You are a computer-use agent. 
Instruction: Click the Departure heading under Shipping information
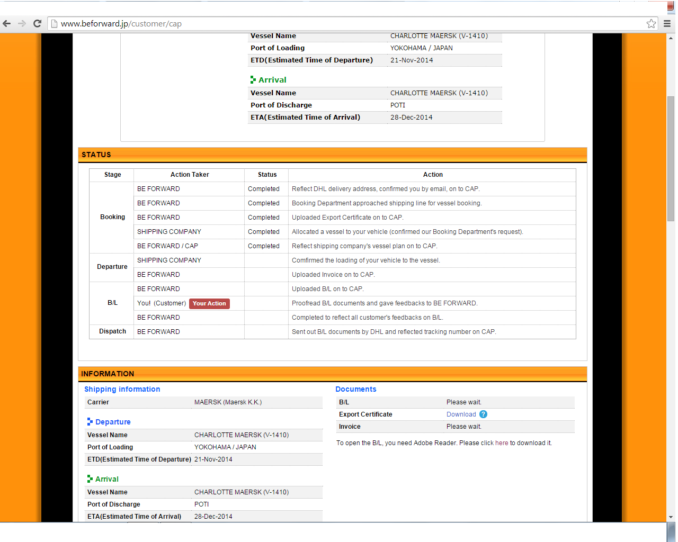point(113,422)
